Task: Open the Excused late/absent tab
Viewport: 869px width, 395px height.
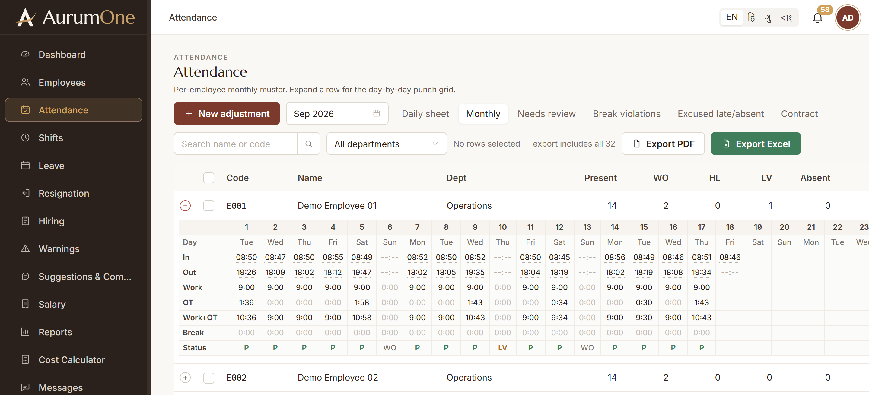Action: (721, 114)
